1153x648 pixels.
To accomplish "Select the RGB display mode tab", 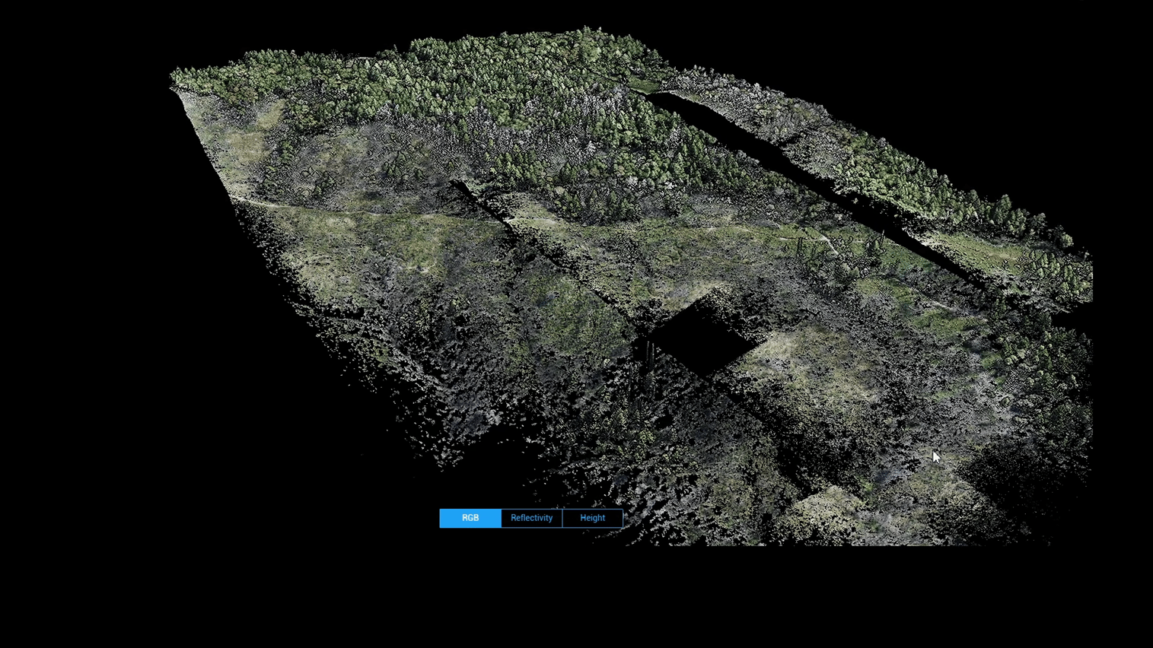I will [470, 518].
